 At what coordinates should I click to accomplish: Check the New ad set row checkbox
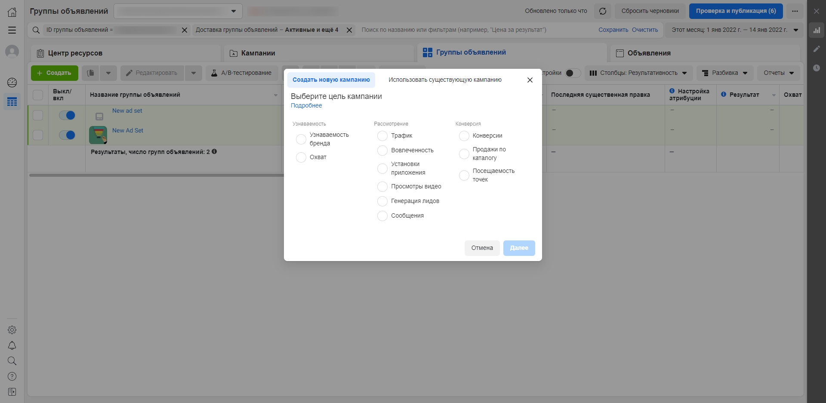pyautogui.click(x=38, y=115)
